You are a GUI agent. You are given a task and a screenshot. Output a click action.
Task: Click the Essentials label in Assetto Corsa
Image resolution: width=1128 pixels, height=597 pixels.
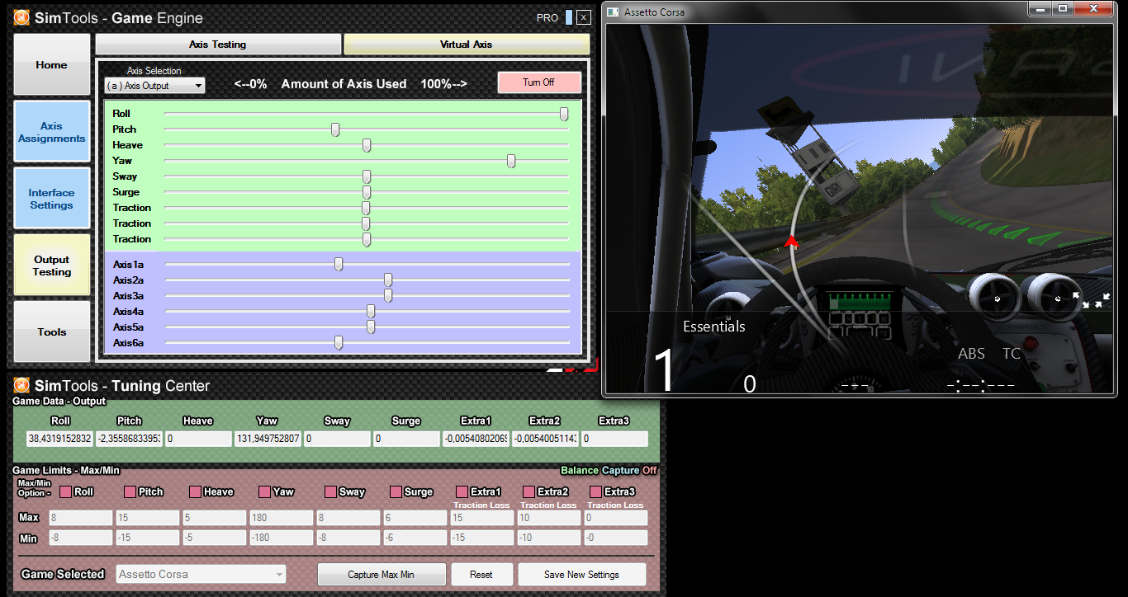pyautogui.click(x=714, y=327)
